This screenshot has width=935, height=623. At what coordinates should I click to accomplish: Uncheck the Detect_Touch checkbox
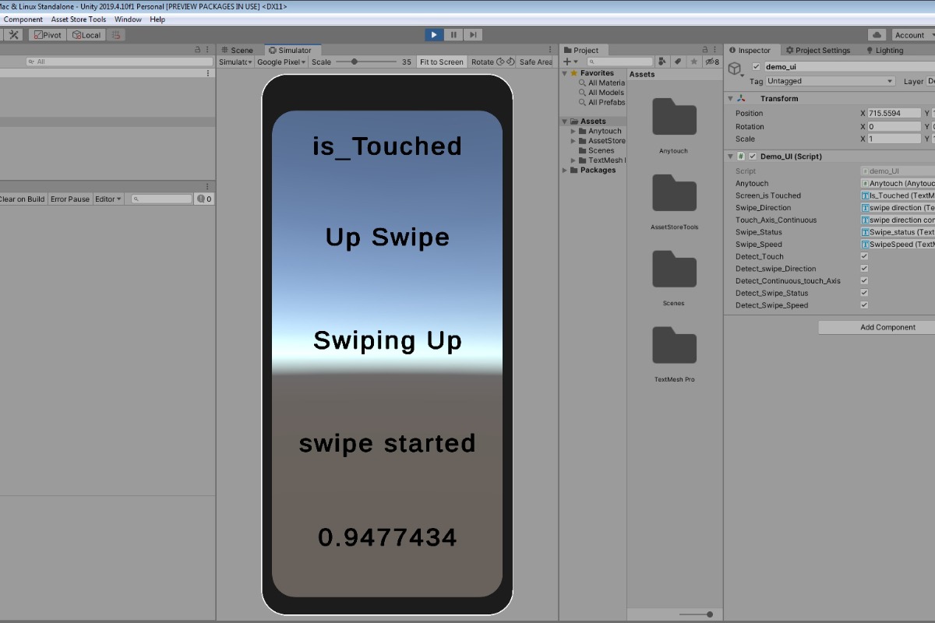tap(864, 256)
